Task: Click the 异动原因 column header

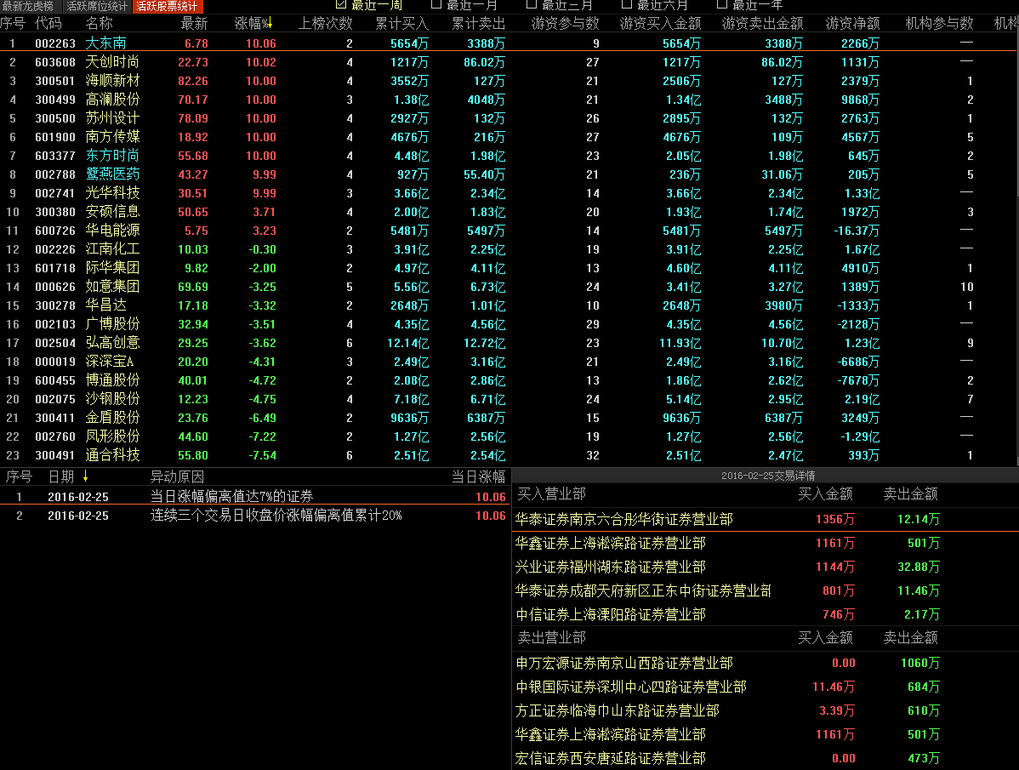Action: click(x=178, y=476)
